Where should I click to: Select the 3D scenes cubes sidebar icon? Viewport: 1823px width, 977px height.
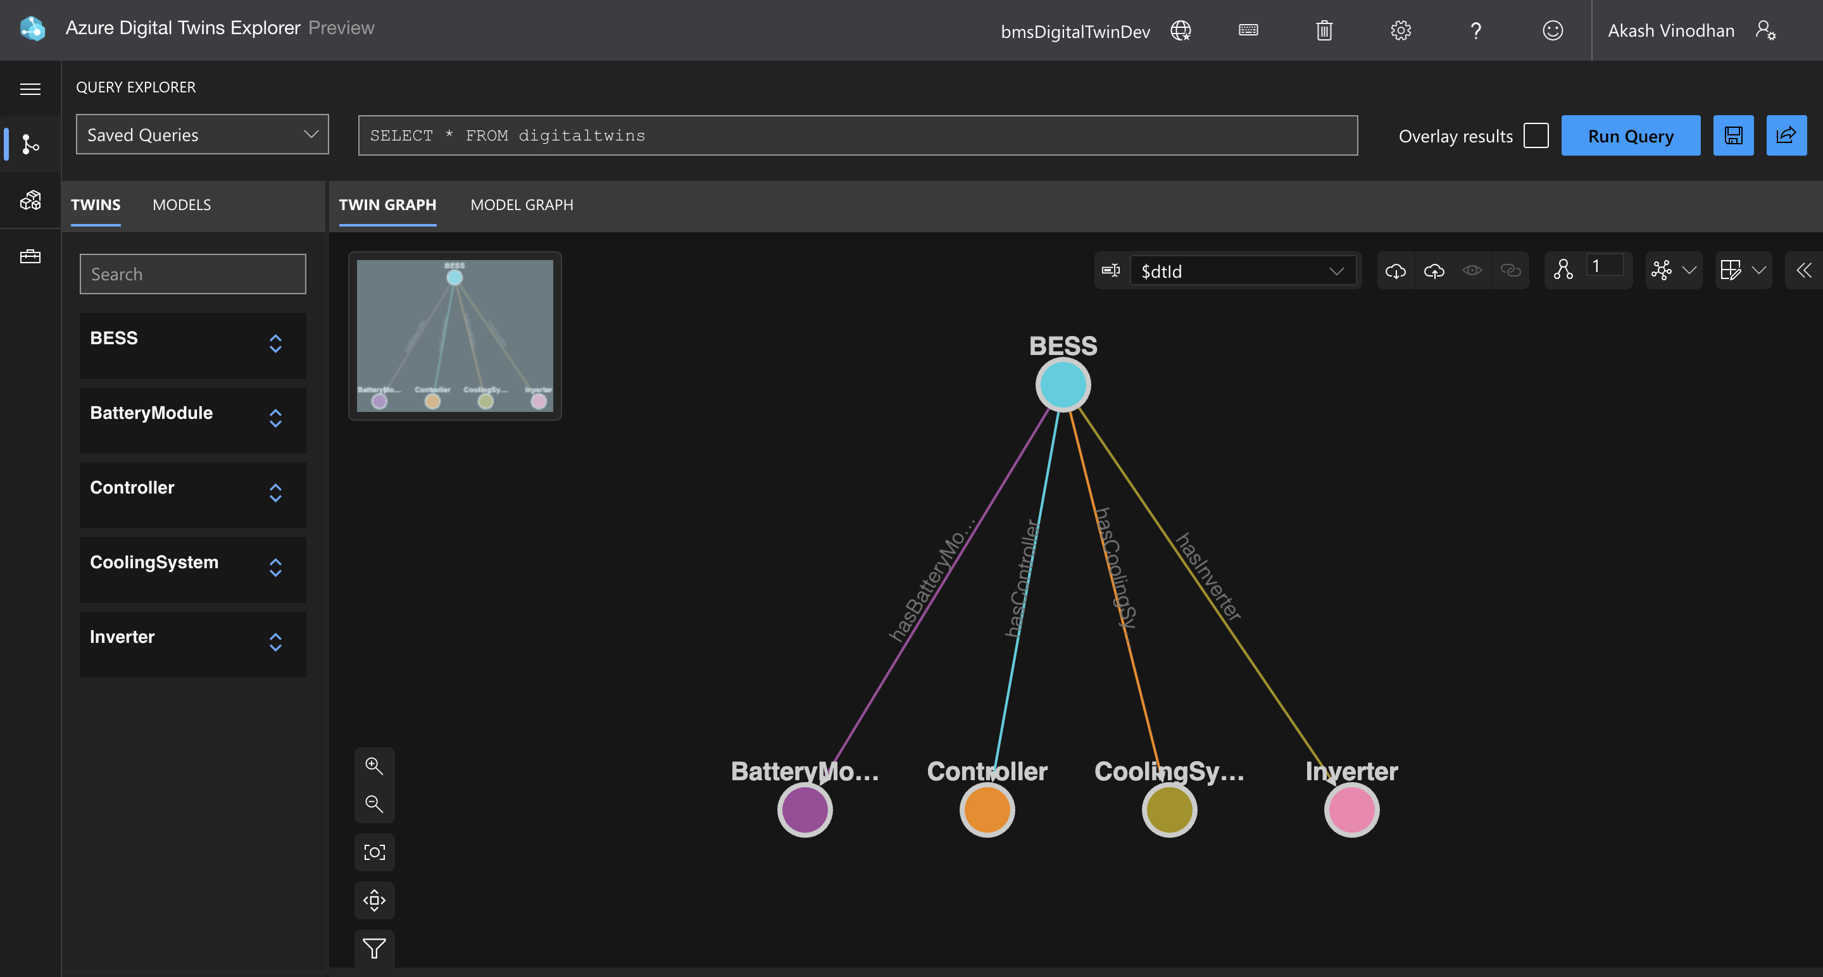coord(30,200)
